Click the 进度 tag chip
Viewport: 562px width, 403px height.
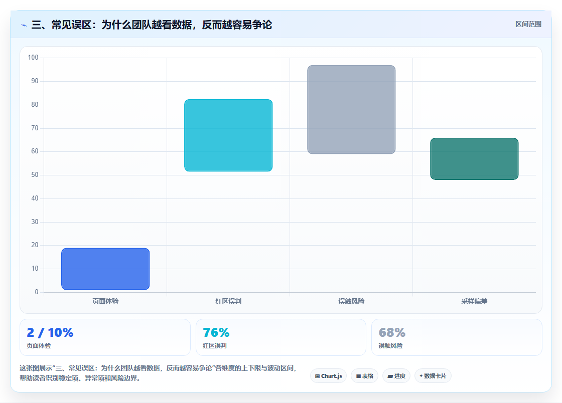[x=396, y=376]
